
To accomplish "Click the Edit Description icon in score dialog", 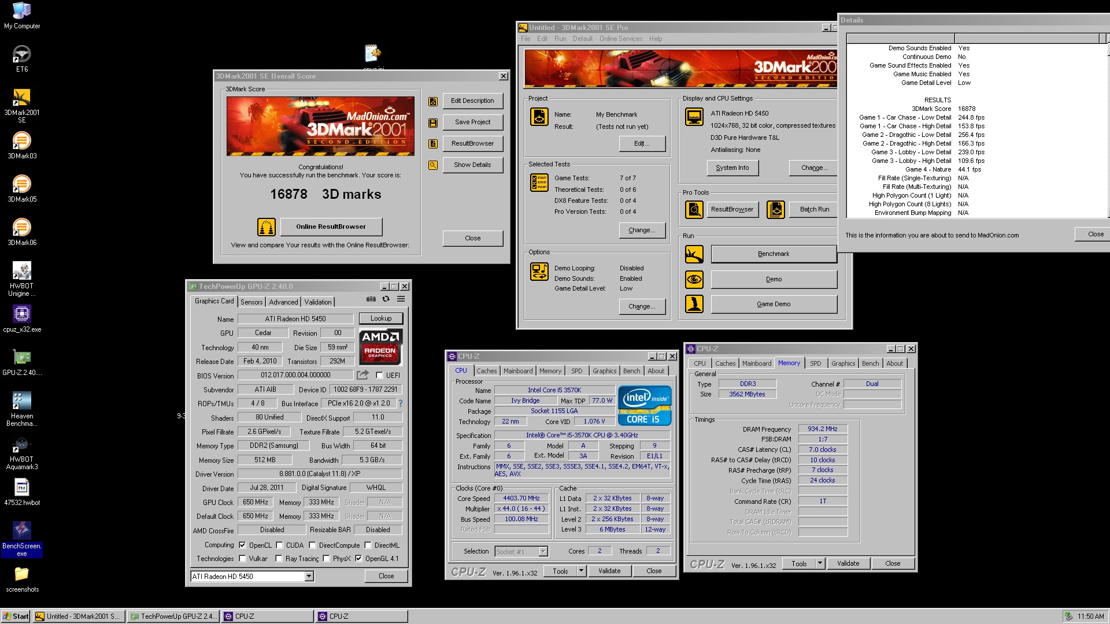I will (432, 101).
